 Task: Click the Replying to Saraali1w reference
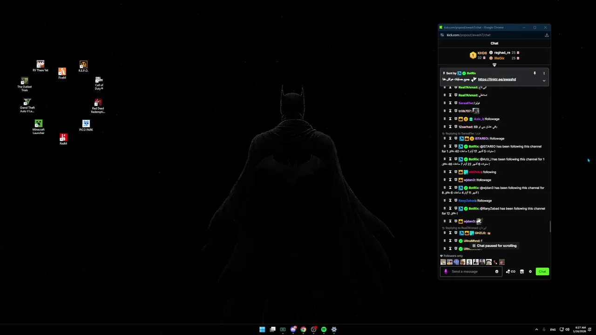461,134
